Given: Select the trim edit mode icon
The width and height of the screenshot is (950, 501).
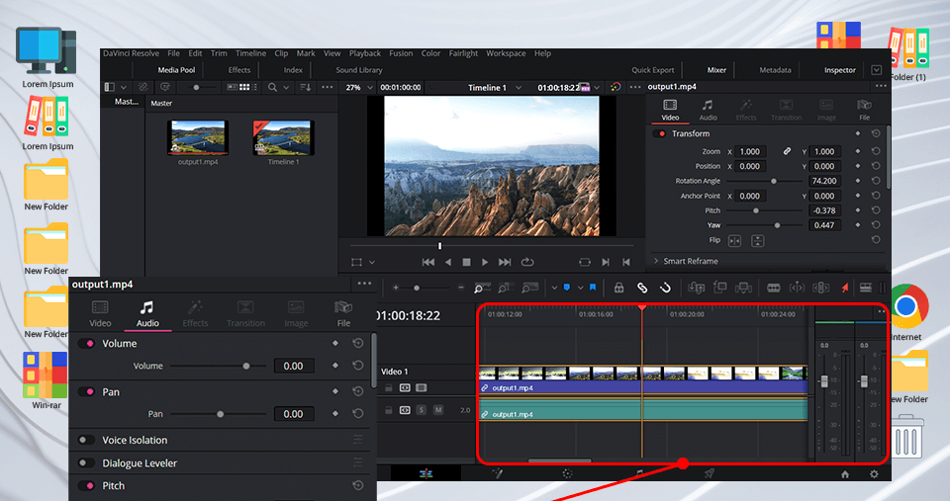Looking at the screenshot, I should [797, 288].
